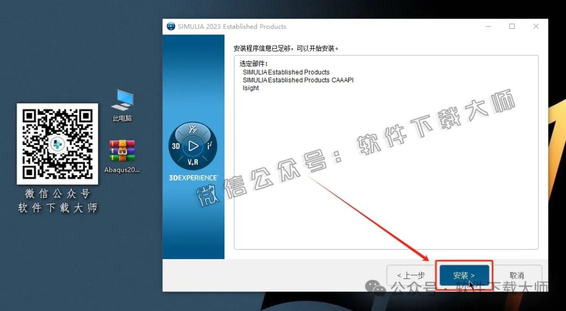Close the SIMULIA 2023 installer window
The height and width of the screenshot is (311, 566).
point(536,27)
